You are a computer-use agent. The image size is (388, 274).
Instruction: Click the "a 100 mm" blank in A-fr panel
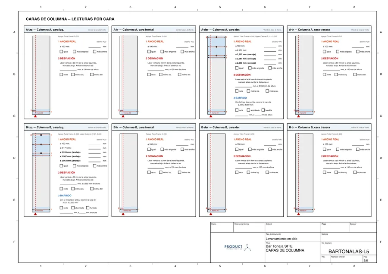(182, 47)
